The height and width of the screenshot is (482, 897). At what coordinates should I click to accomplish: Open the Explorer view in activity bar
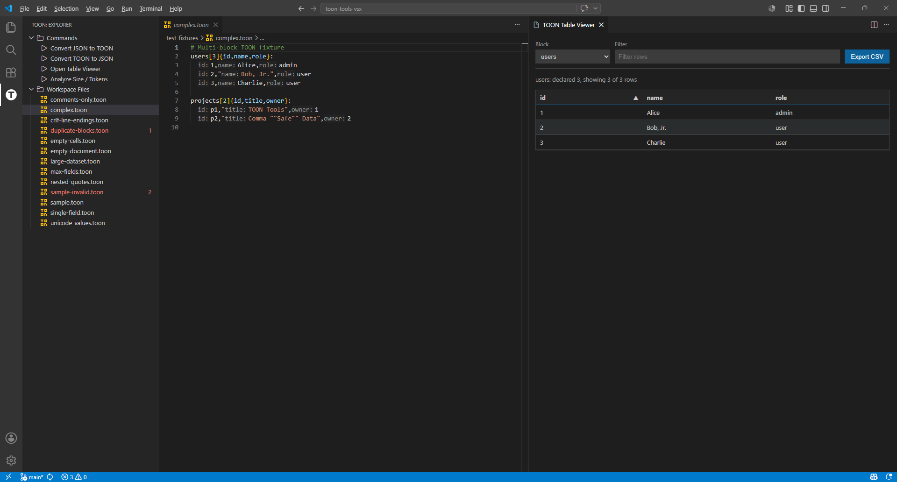pyautogui.click(x=11, y=28)
